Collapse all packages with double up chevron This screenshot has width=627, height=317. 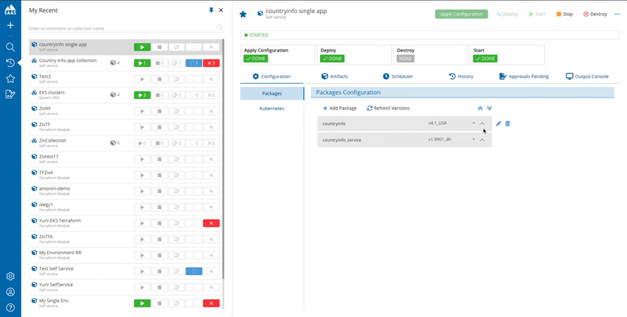(480, 108)
